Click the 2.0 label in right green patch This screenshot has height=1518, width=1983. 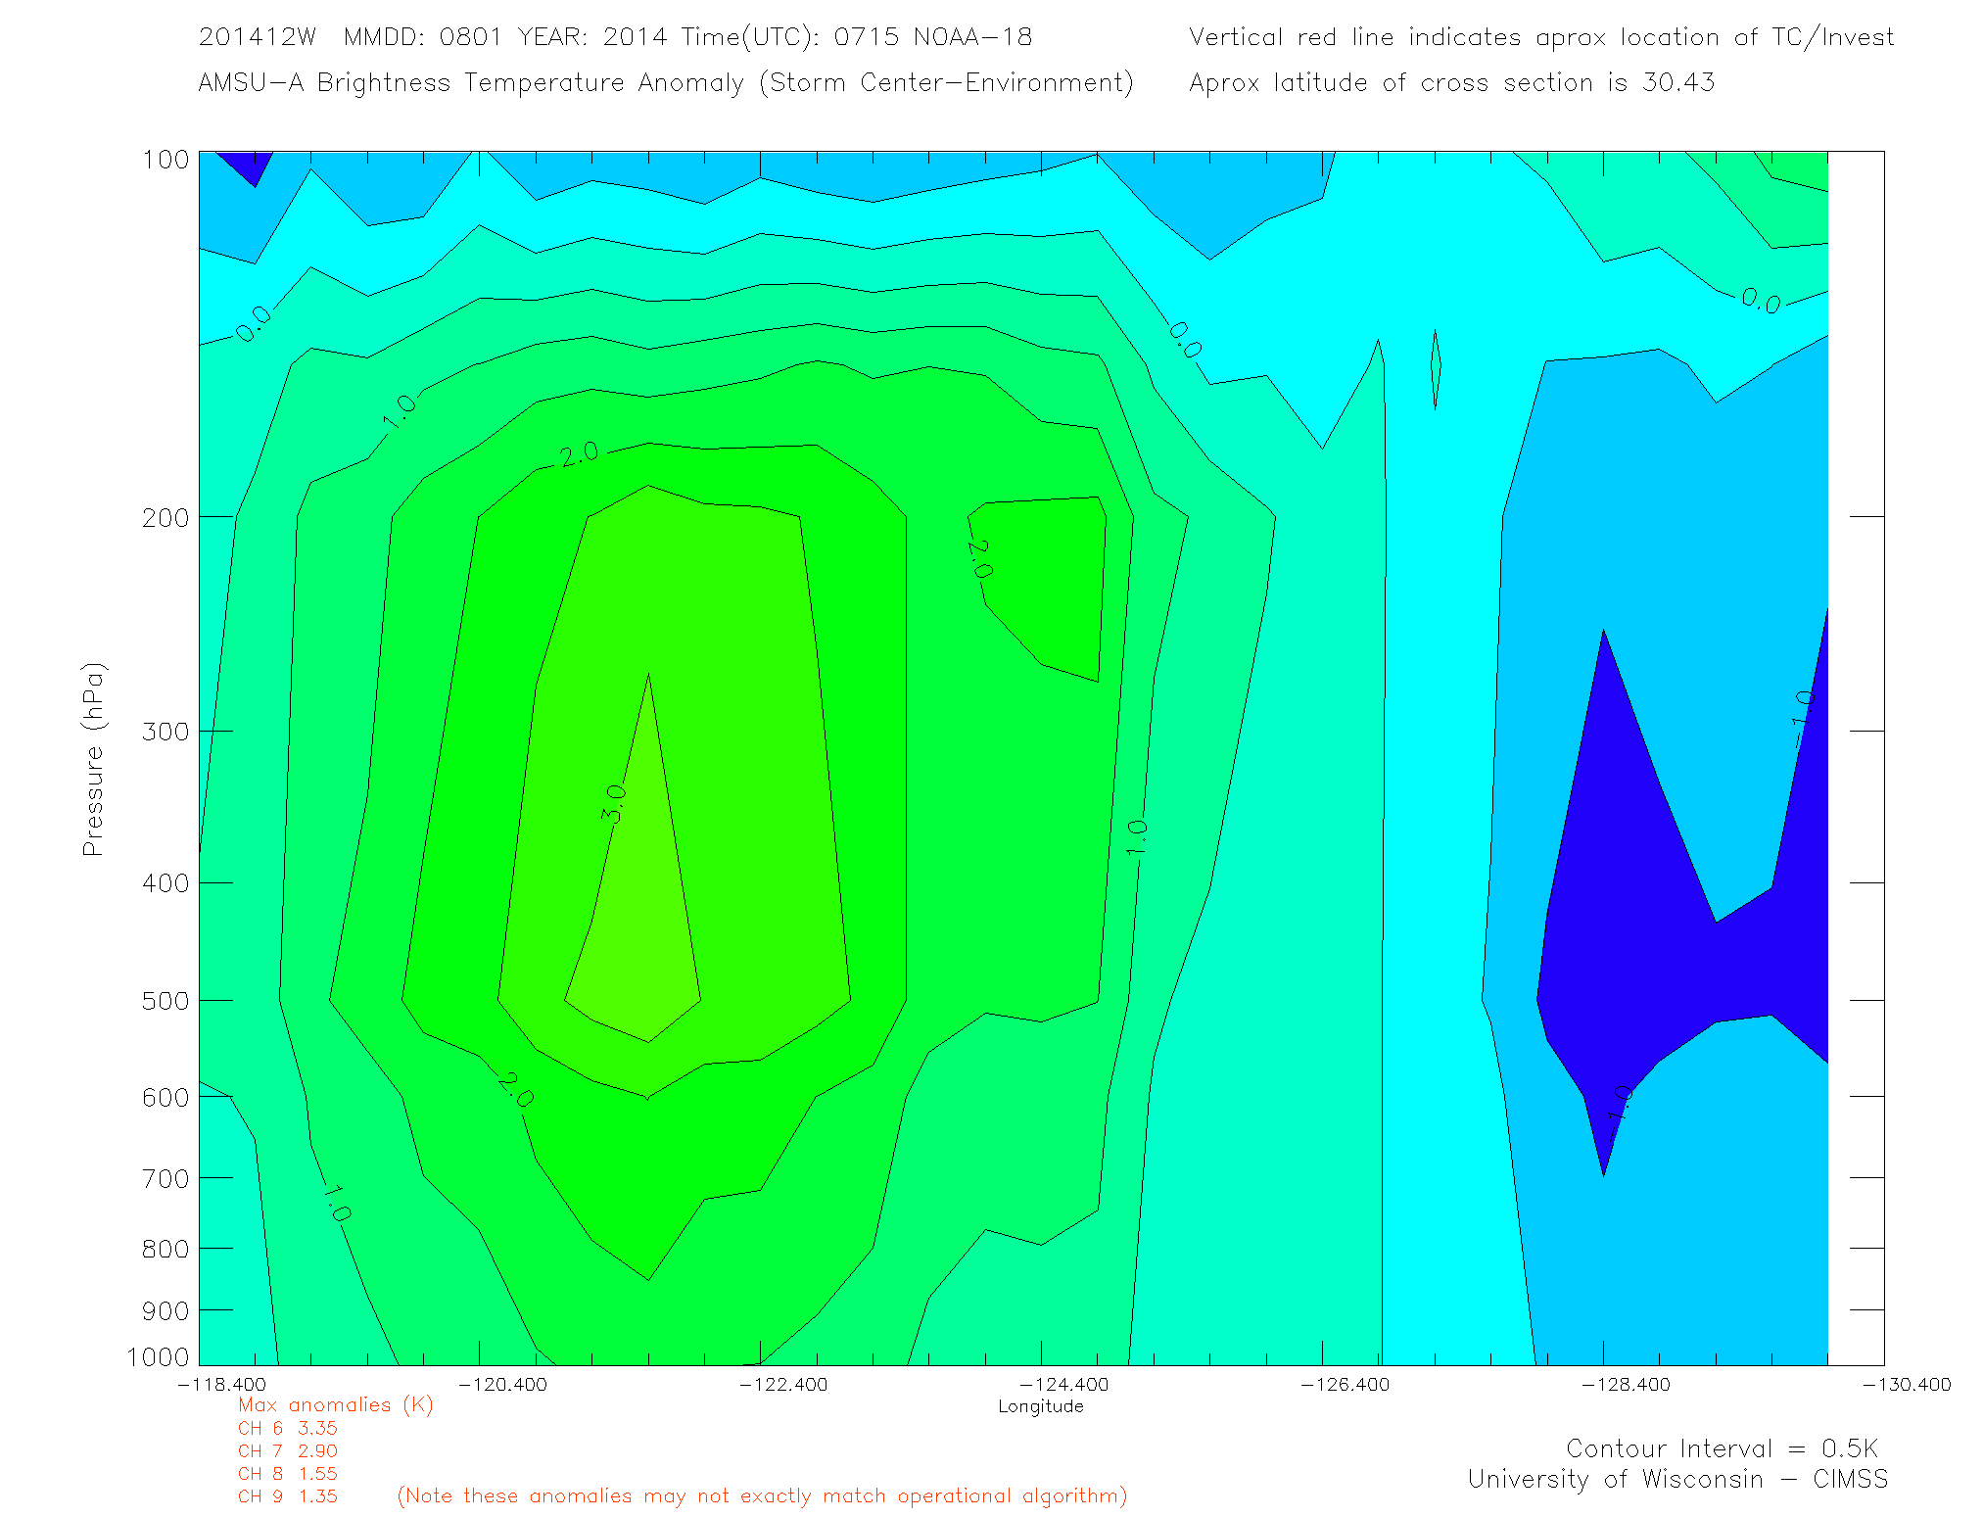pos(979,559)
